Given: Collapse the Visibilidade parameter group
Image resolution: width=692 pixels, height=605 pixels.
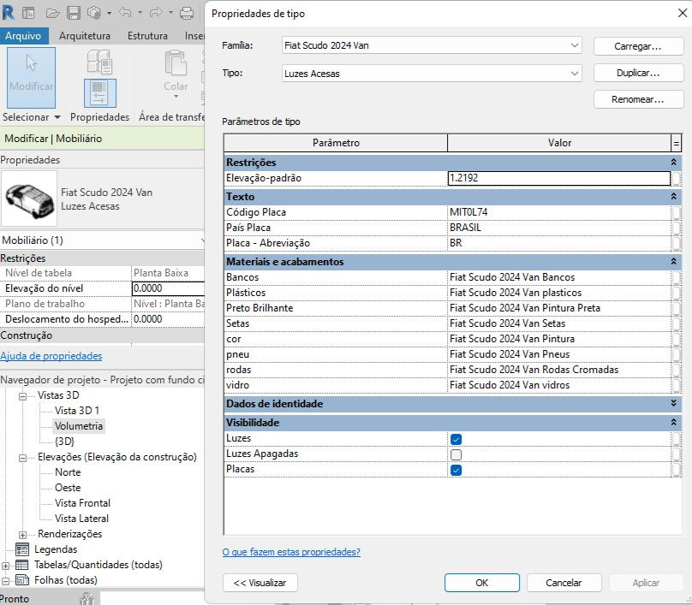Looking at the screenshot, I should pos(673,423).
